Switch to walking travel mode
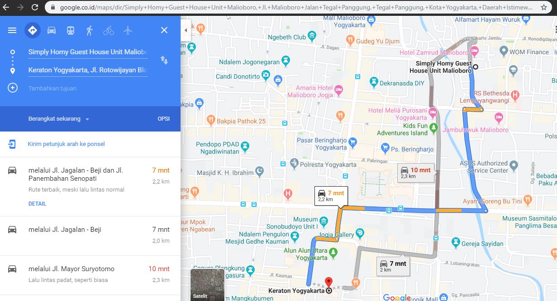 pos(89,30)
